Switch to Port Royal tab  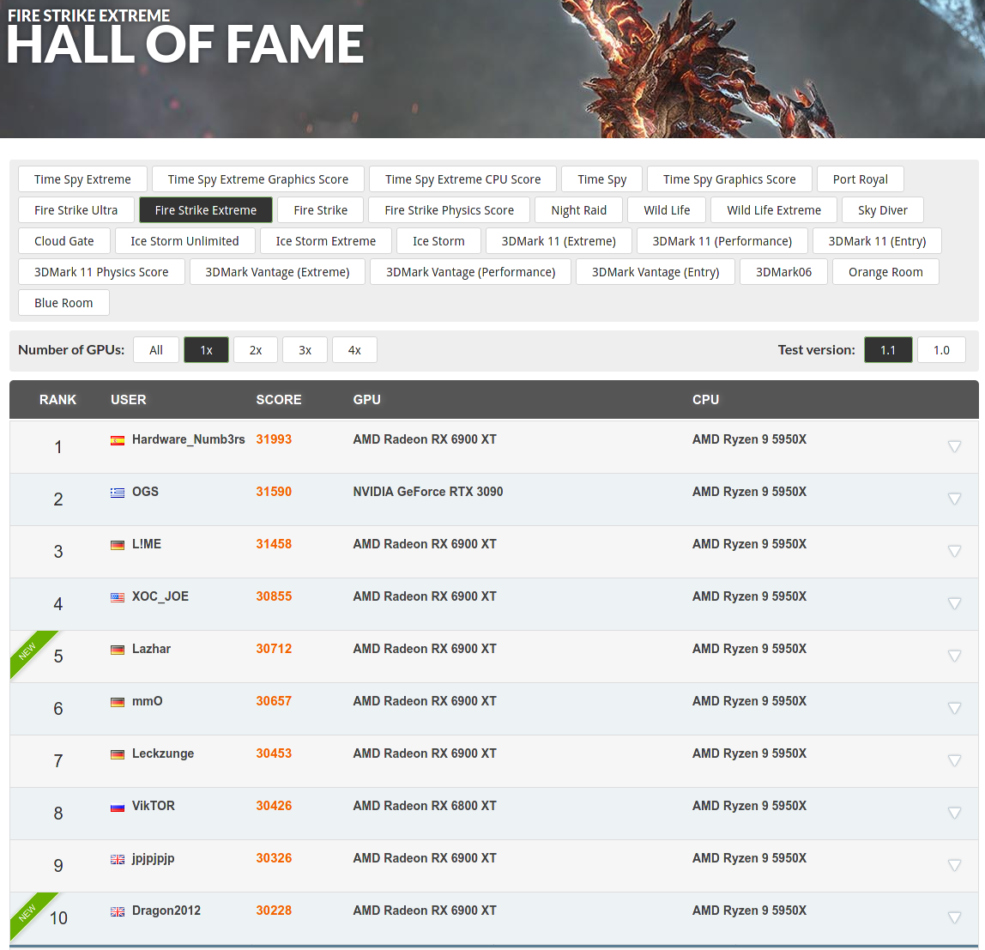pos(861,179)
